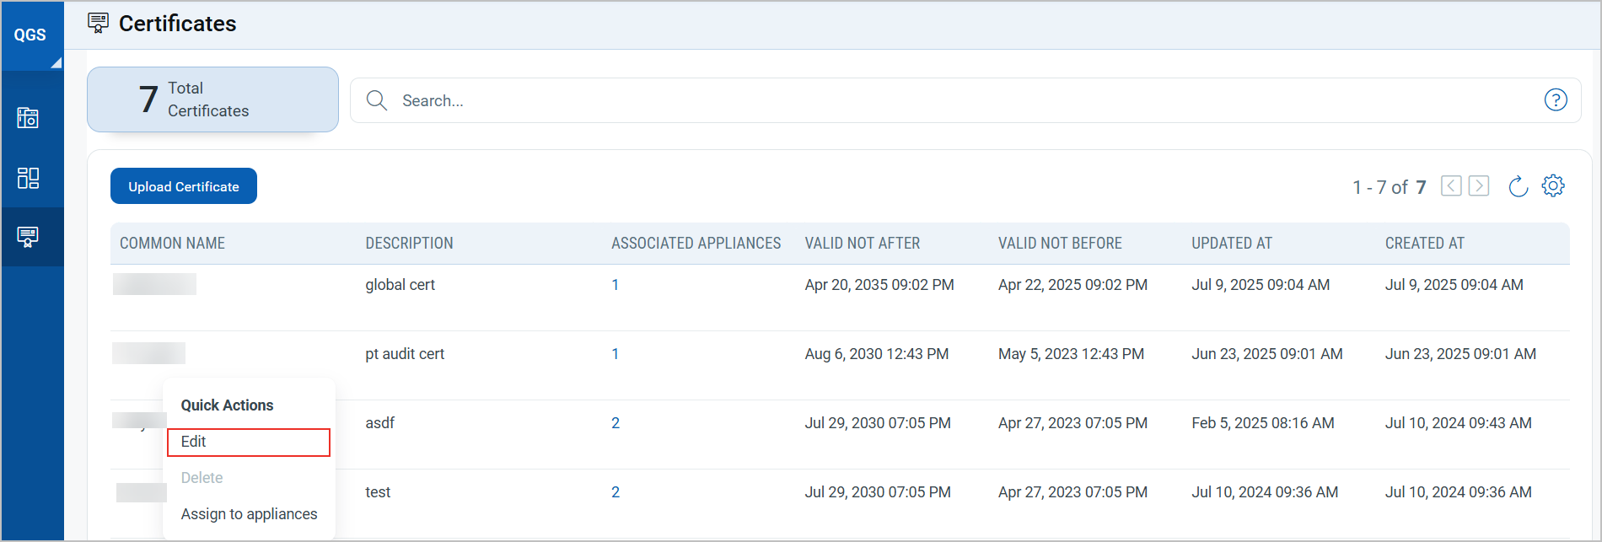Select Delete in Quick Actions menu
This screenshot has width=1602, height=542.
pos(202,478)
